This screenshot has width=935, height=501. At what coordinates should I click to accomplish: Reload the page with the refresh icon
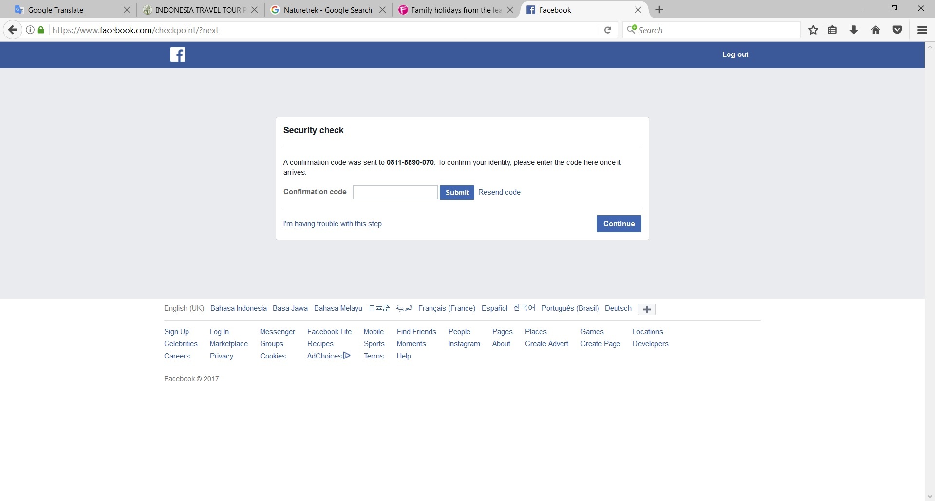point(608,30)
